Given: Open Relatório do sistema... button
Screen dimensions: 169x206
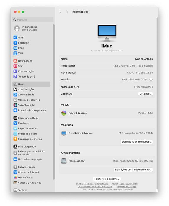Looking at the screenshot, I should [x=107, y=179].
